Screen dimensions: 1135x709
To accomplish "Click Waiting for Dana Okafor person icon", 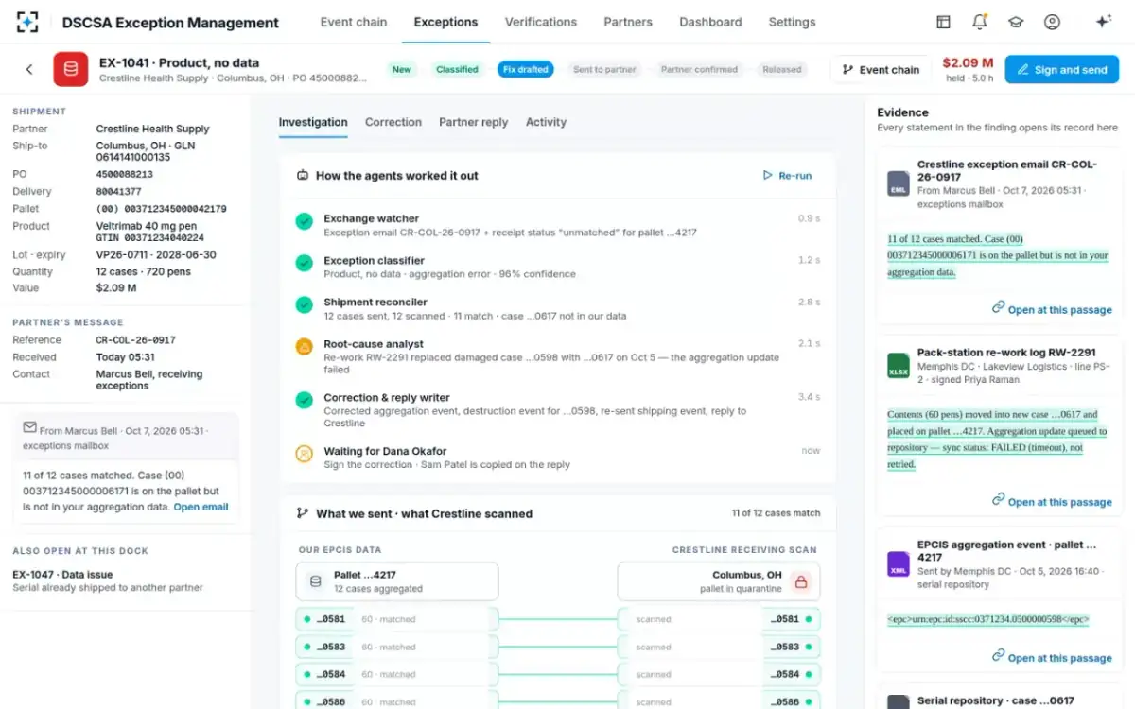I will (305, 454).
